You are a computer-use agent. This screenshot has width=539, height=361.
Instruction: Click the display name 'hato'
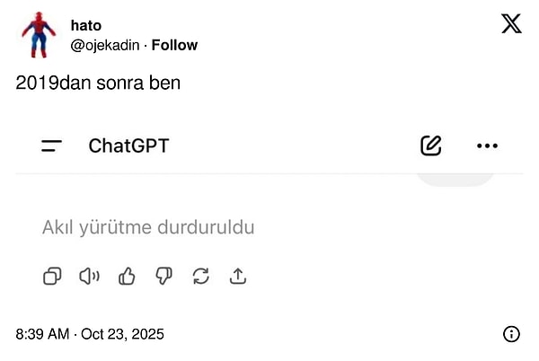tap(85, 26)
